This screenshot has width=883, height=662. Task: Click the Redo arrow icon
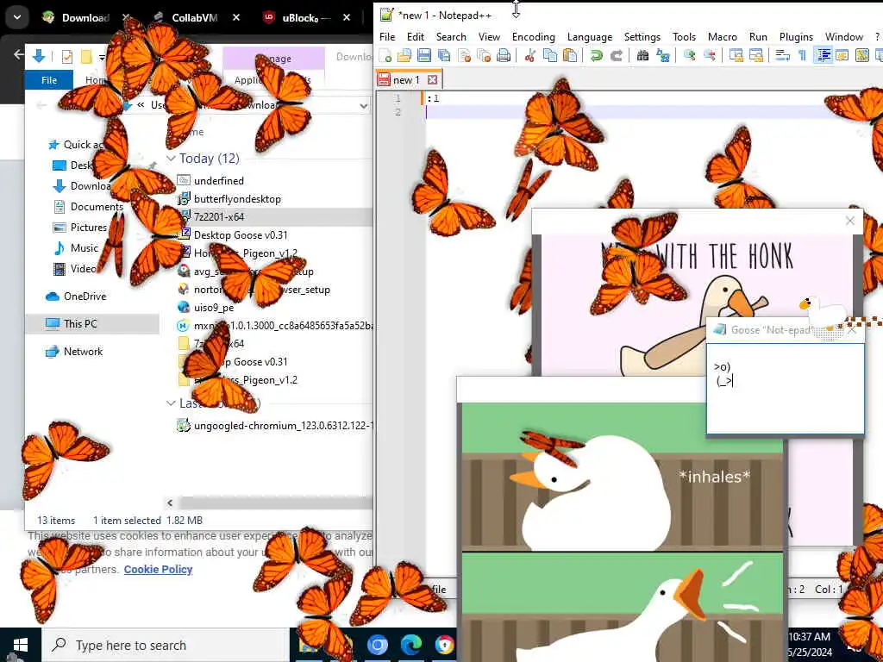[616, 55]
